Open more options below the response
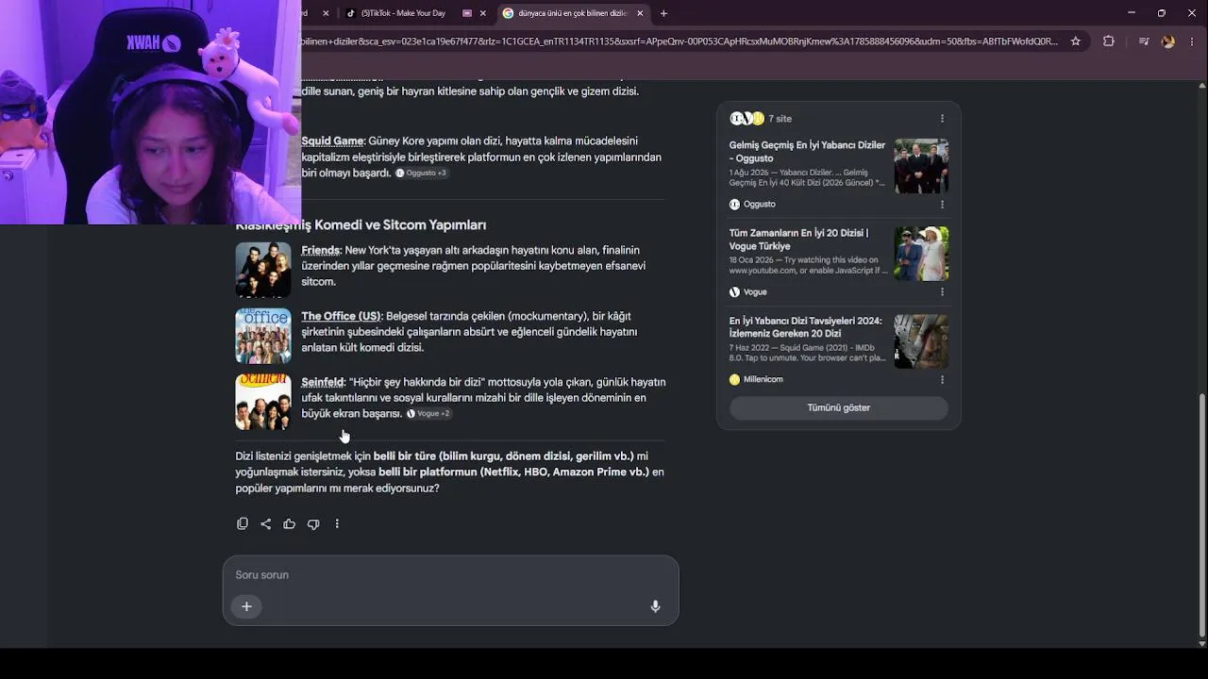 (x=337, y=524)
